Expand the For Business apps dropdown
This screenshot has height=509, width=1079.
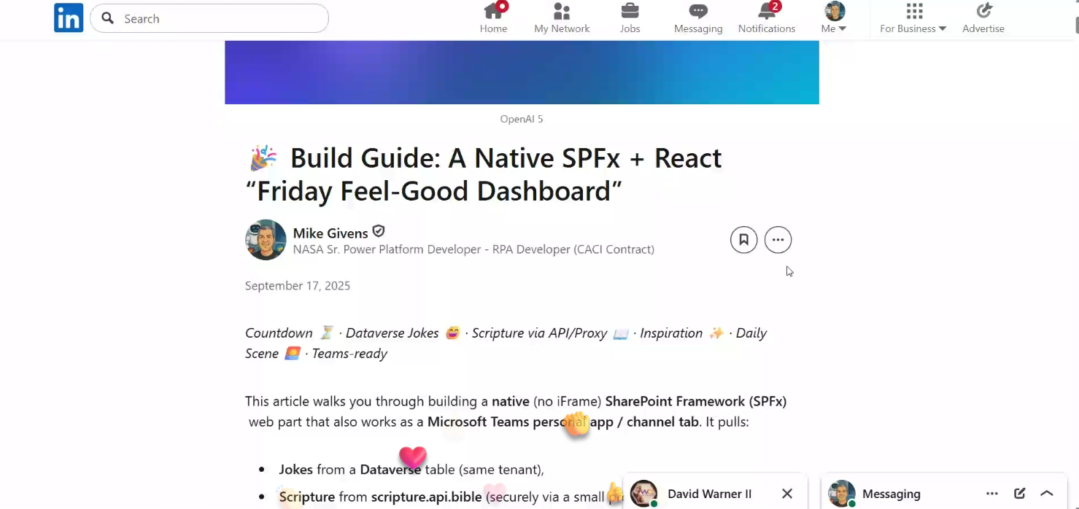tap(913, 19)
